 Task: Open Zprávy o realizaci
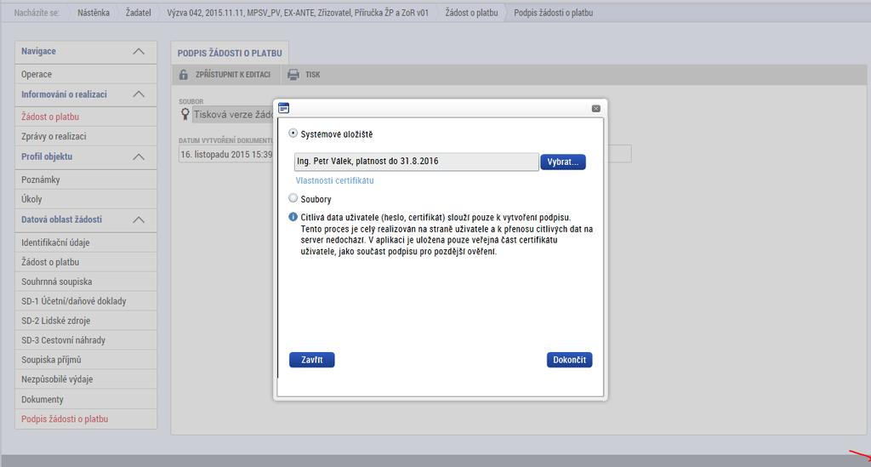point(86,136)
